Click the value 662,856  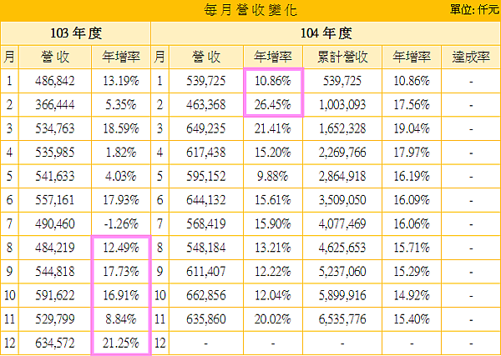[206, 295]
